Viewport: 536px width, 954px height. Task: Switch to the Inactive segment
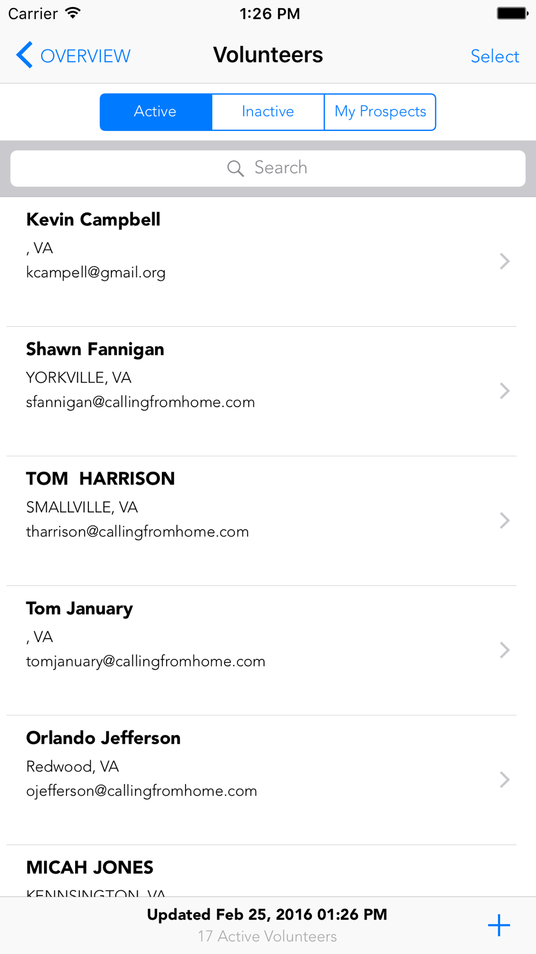pos(268,112)
